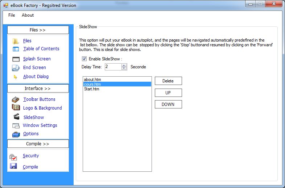
Task: Go to the End Screen page
Action: click(34, 68)
